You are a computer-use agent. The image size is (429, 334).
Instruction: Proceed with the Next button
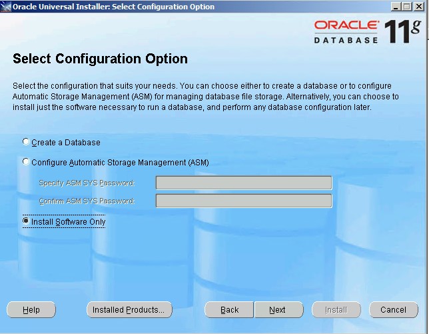[x=278, y=310]
